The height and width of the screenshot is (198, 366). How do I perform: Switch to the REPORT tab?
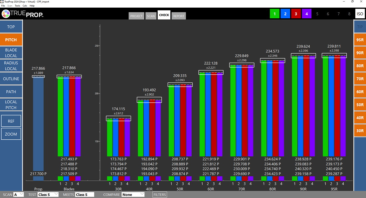[x=179, y=16]
